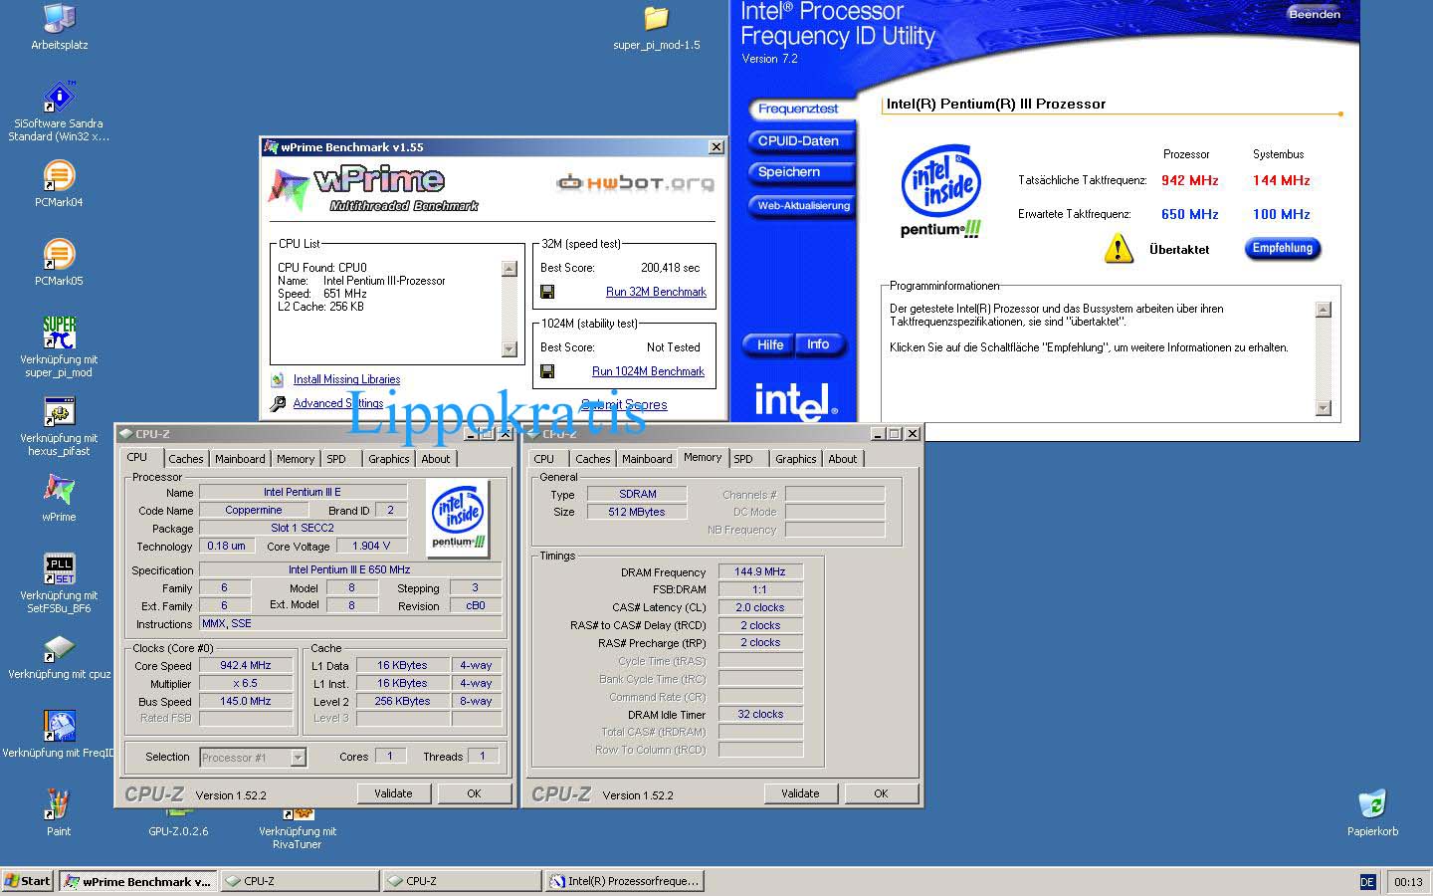Click the DE language indicator in tray

click(x=1367, y=882)
